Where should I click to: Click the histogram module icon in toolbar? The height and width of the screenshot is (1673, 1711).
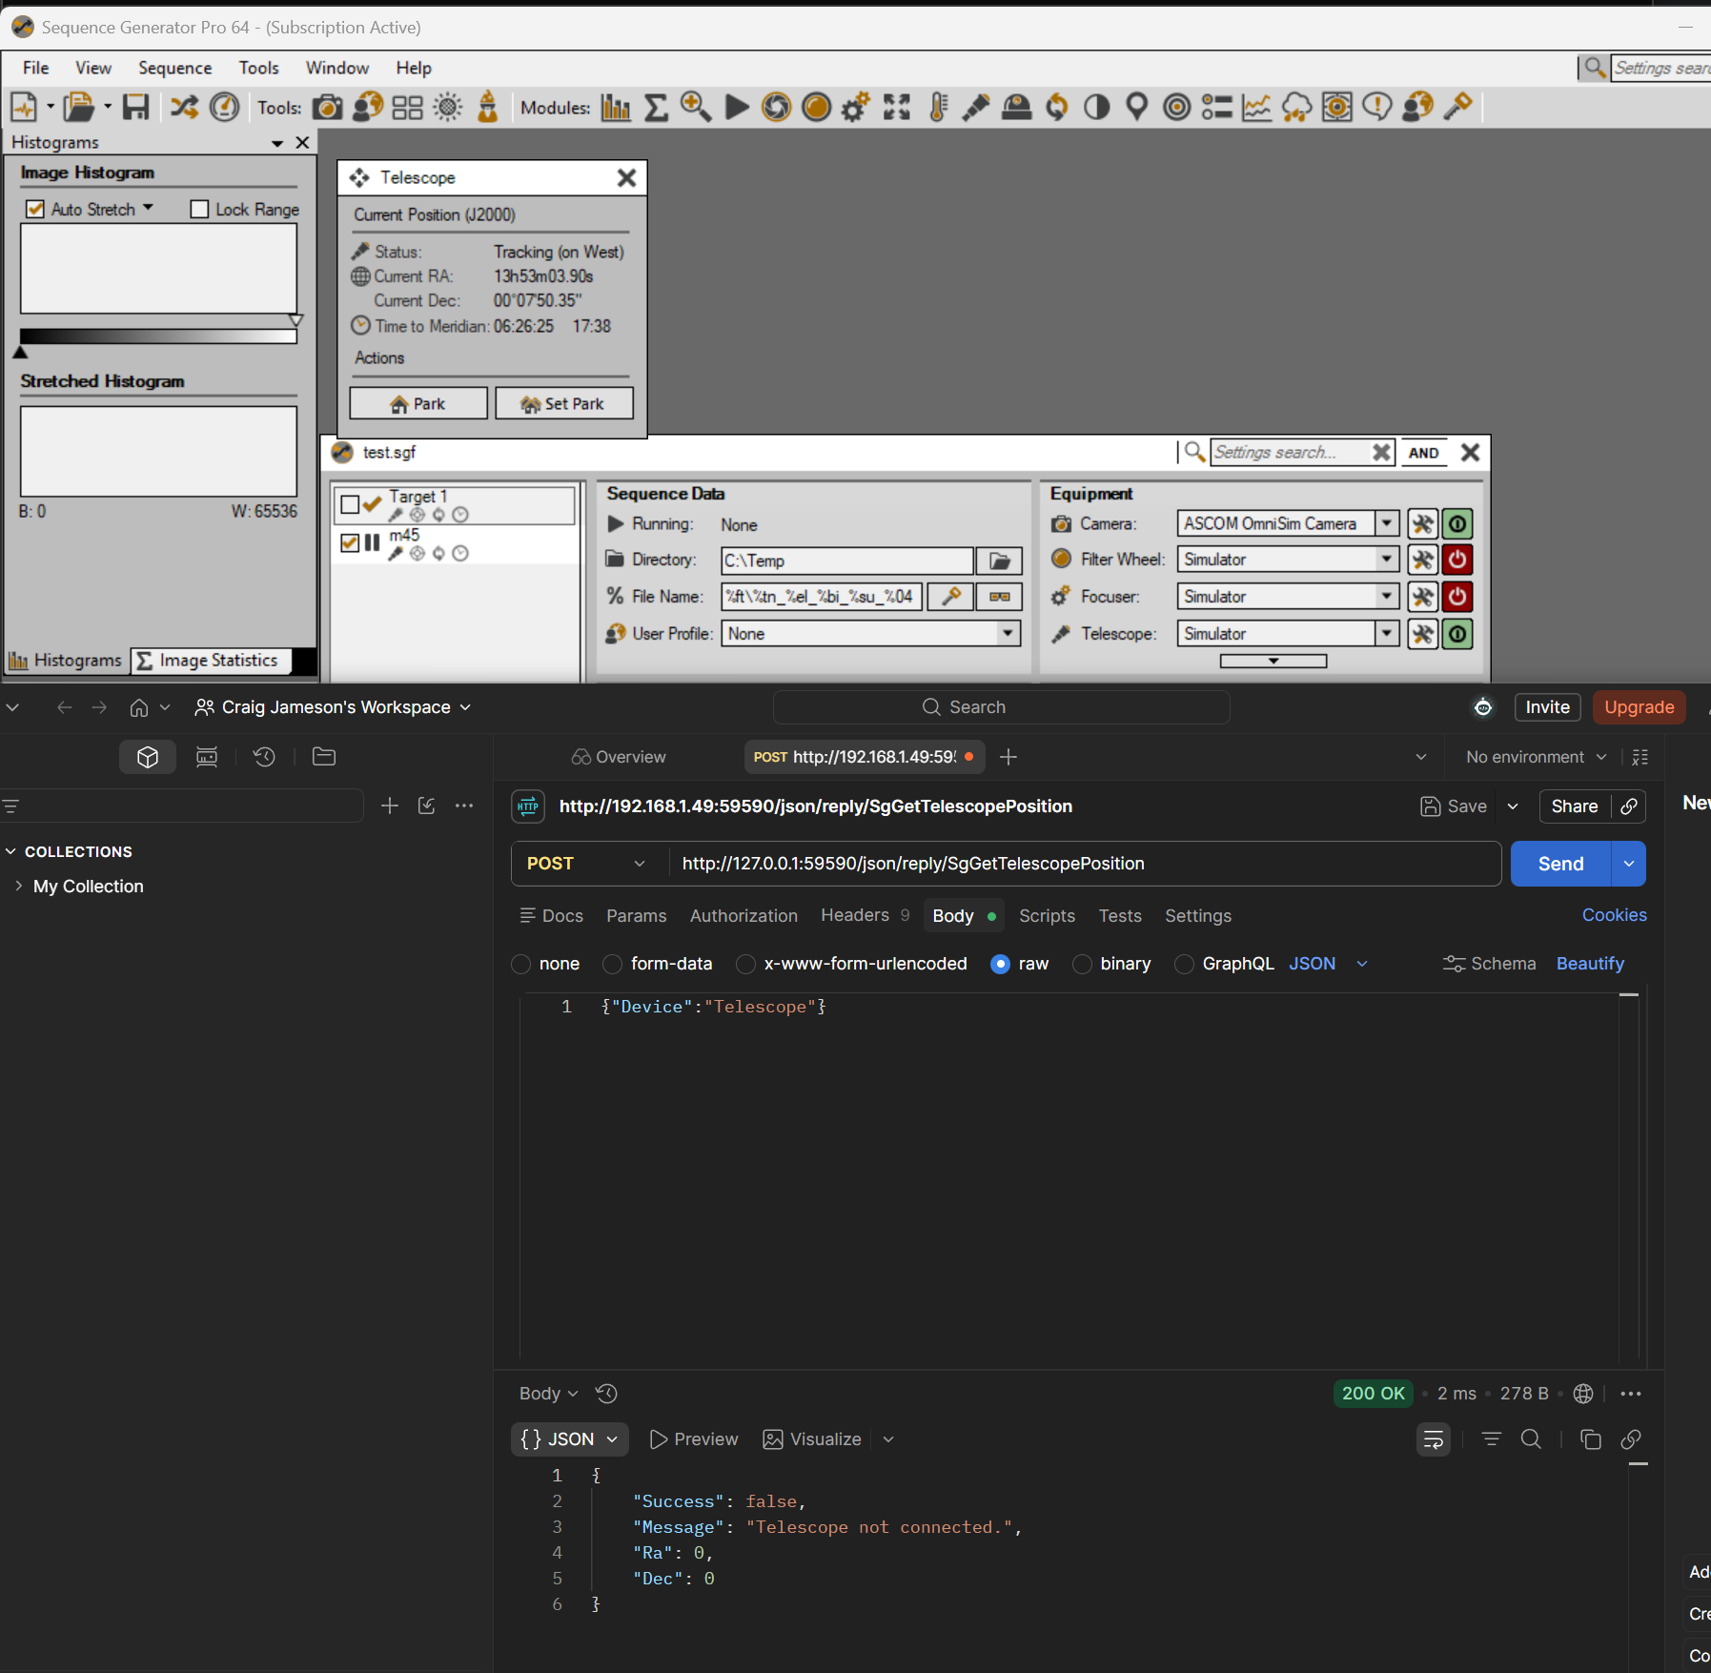tap(616, 107)
